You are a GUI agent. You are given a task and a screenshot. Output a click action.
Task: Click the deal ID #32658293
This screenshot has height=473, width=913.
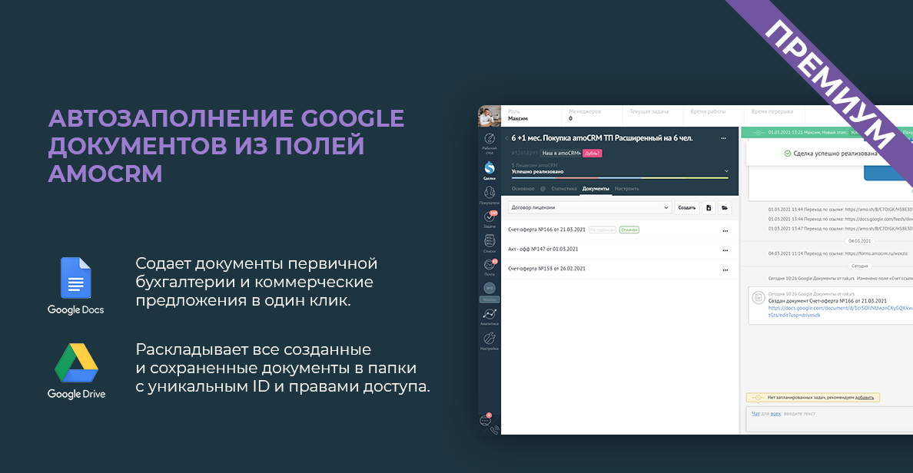[x=524, y=153]
